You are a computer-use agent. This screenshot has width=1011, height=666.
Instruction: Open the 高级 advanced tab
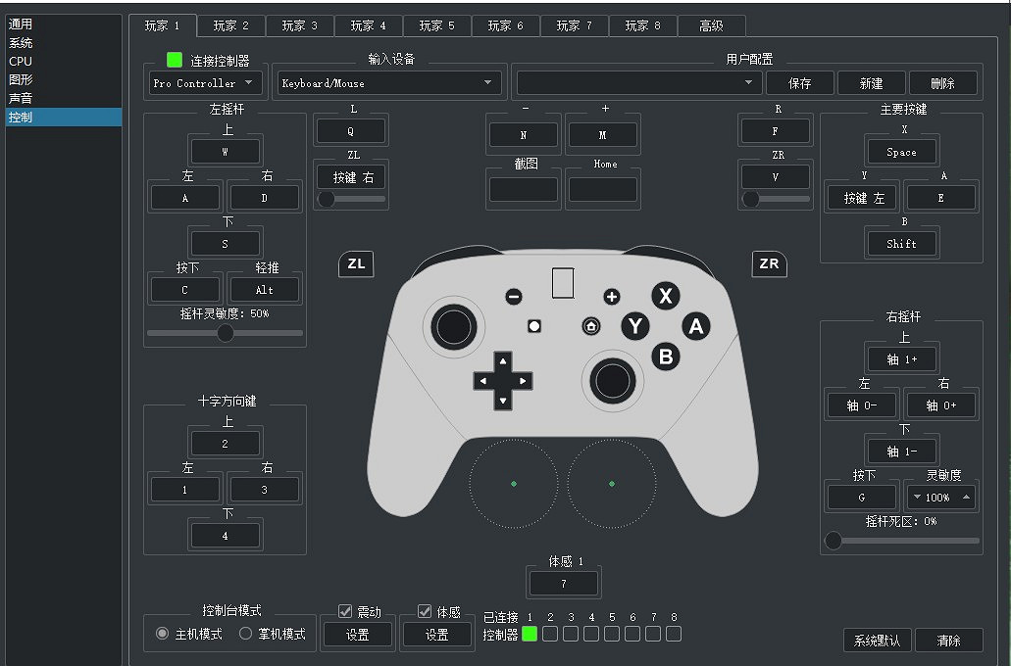(x=711, y=25)
